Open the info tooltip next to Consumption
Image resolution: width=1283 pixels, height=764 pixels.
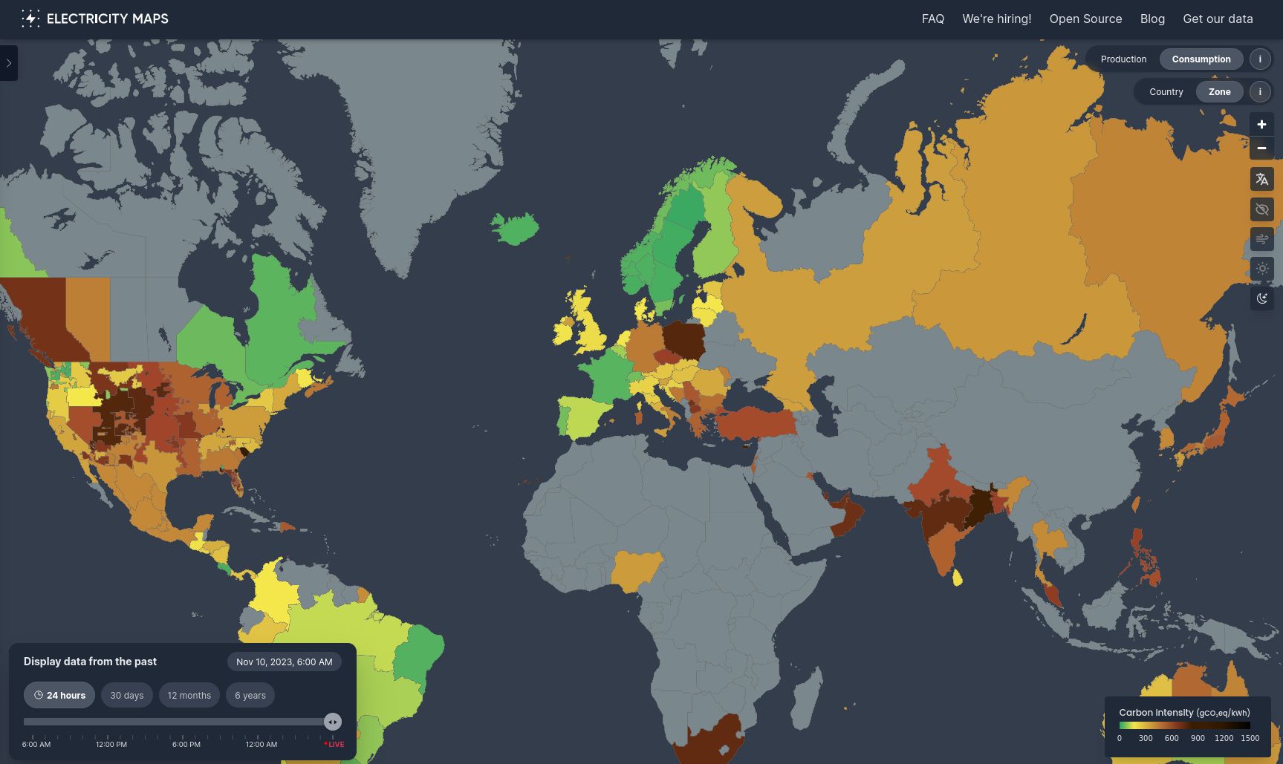click(x=1260, y=59)
